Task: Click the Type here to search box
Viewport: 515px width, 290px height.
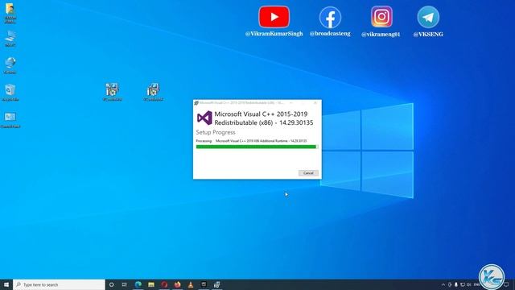Action: tap(59, 284)
